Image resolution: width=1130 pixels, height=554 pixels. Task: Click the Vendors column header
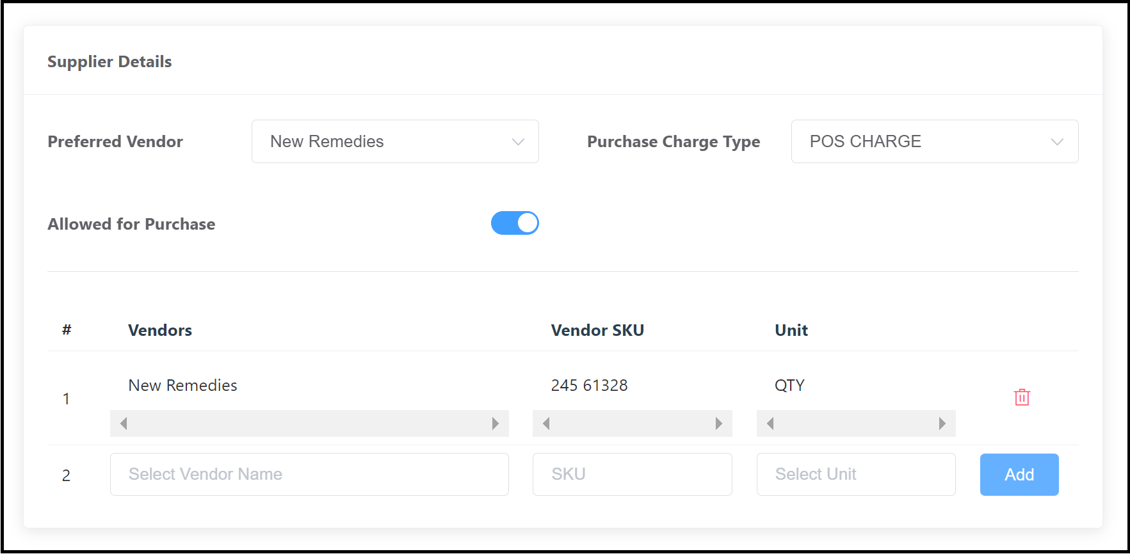pos(159,330)
